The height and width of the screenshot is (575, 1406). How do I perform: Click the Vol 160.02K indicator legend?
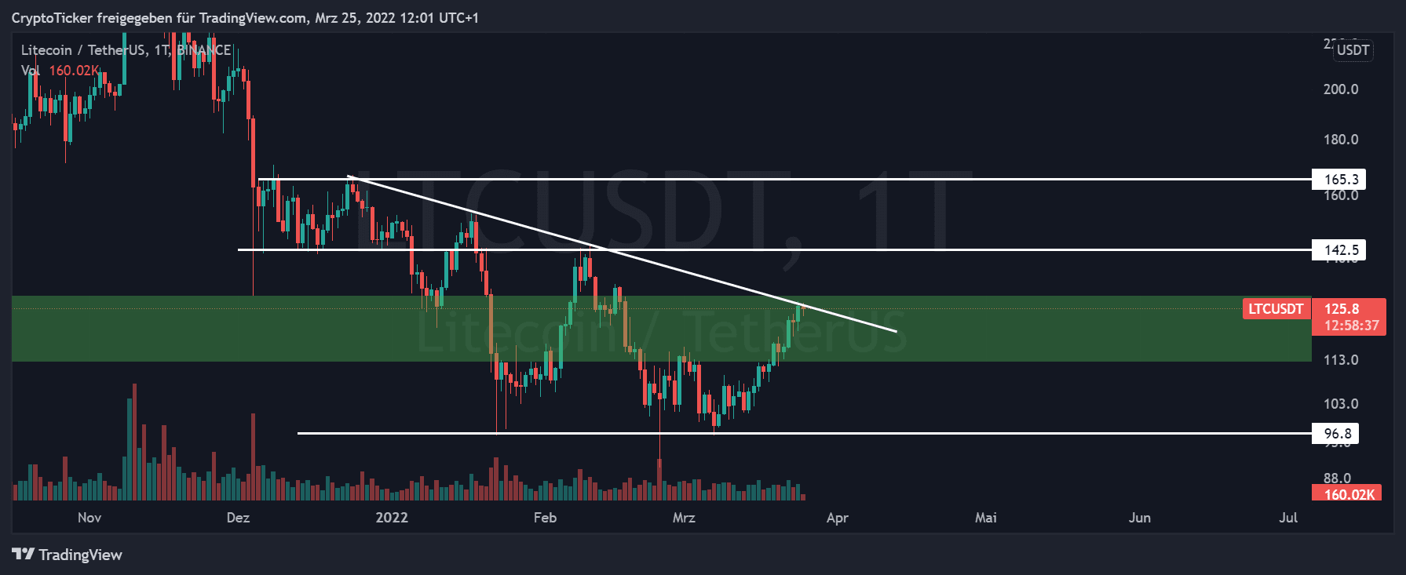click(x=60, y=71)
